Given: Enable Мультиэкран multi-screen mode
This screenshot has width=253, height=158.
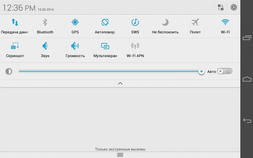Looking at the screenshot, I should 105,46.
